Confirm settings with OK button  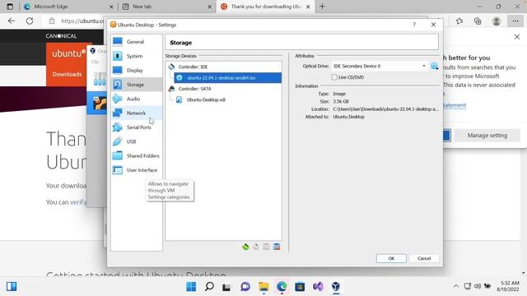pyautogui.click(x=391, y=258)
